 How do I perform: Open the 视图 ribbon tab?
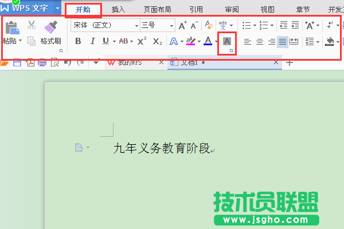tap(267, 10)
